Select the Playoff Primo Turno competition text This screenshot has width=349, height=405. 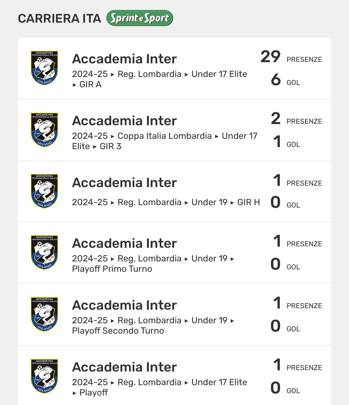pos(153,263)
